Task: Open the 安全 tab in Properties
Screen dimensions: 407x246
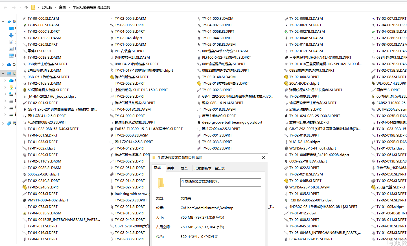Action: [184, 168]
